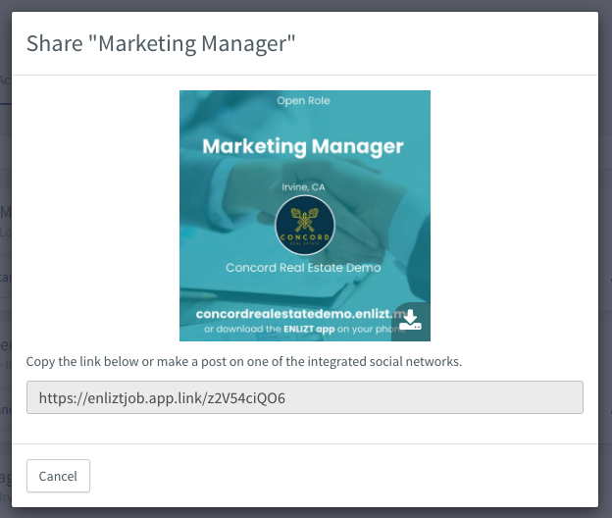This screenshot has height=518, width=612.
Task: Click the "Irvine, CA" location on the image
Action: [x=303, y=187]
